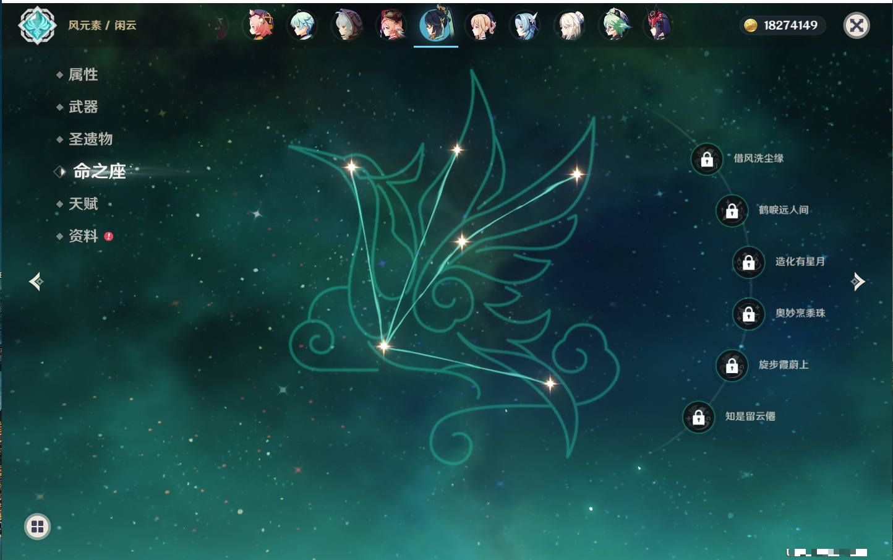The image size is (893, 560).
Task: Pick Kujou Sara's red-masked avatar
Action: coord(658,25)
